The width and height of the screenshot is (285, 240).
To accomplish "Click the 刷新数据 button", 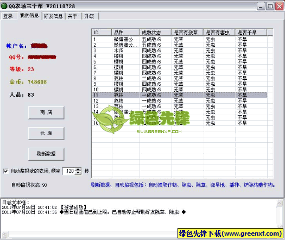I will [46, 154].
